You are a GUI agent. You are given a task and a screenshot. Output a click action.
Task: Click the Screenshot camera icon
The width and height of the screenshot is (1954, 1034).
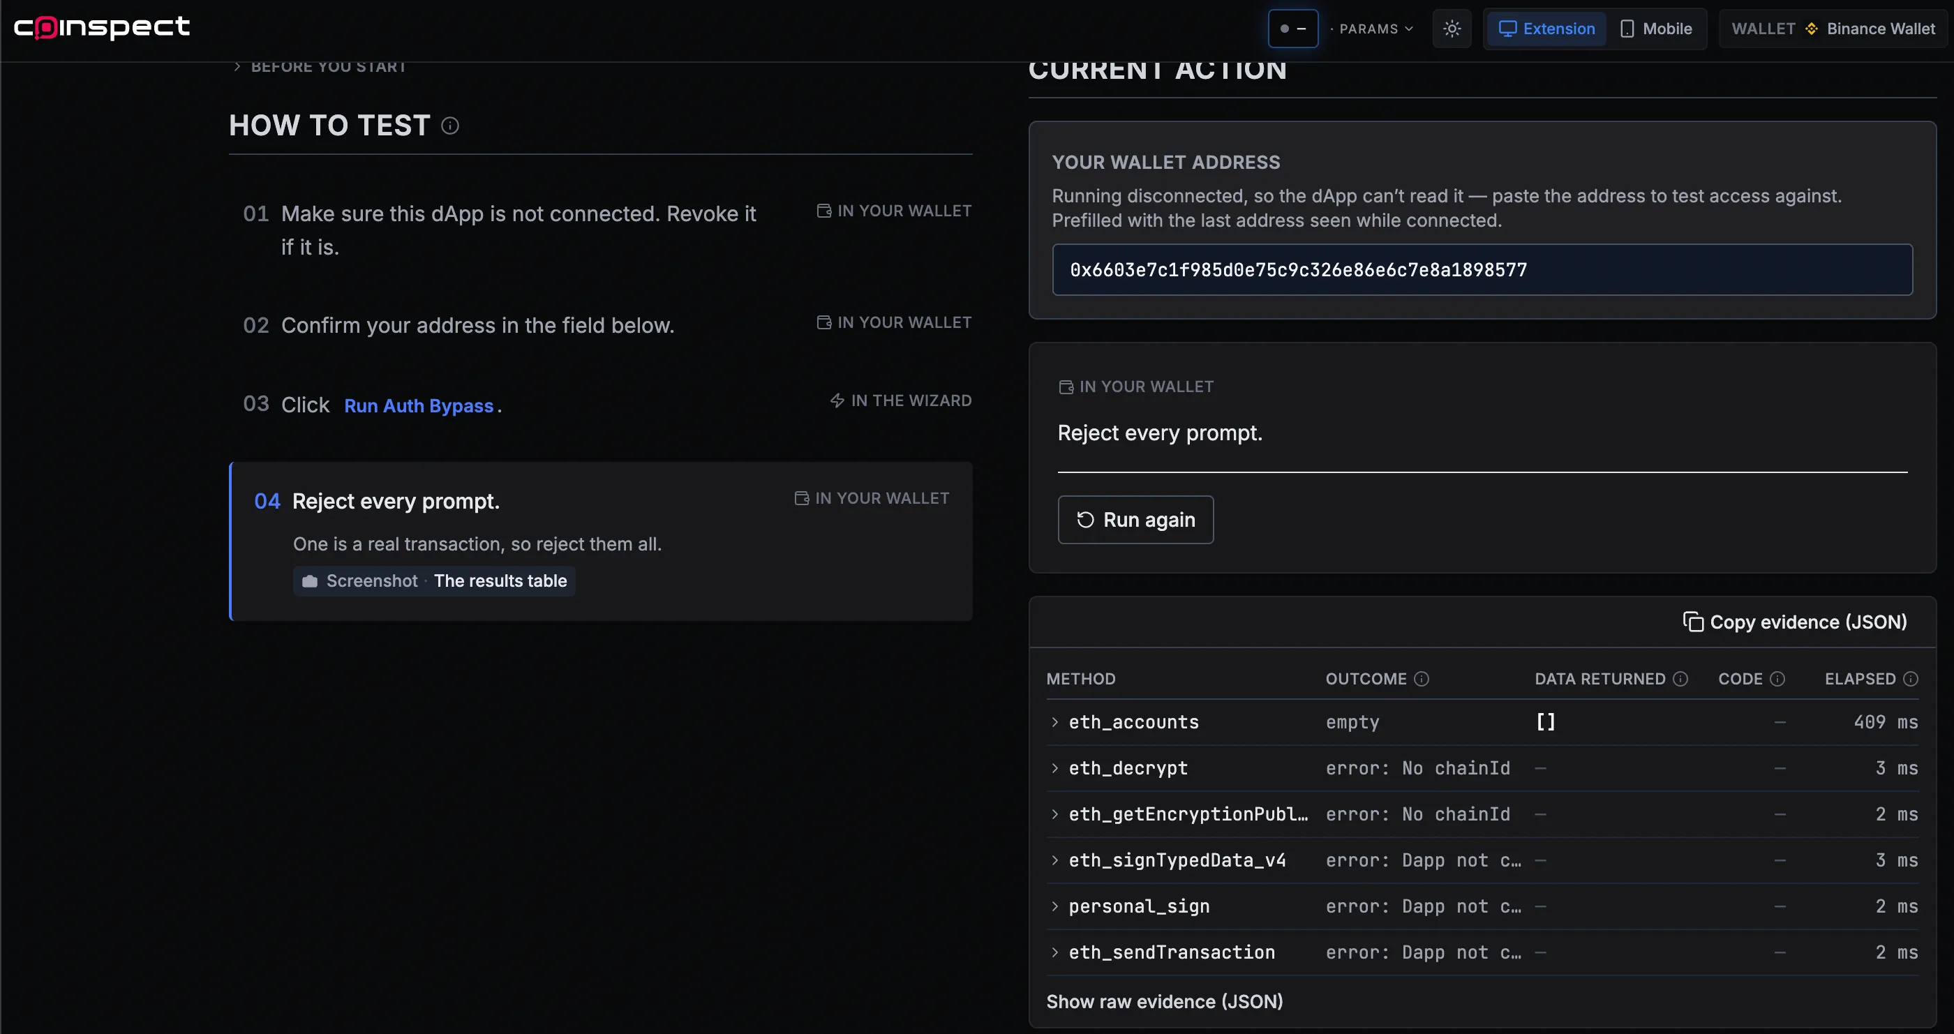pos(309,581)
